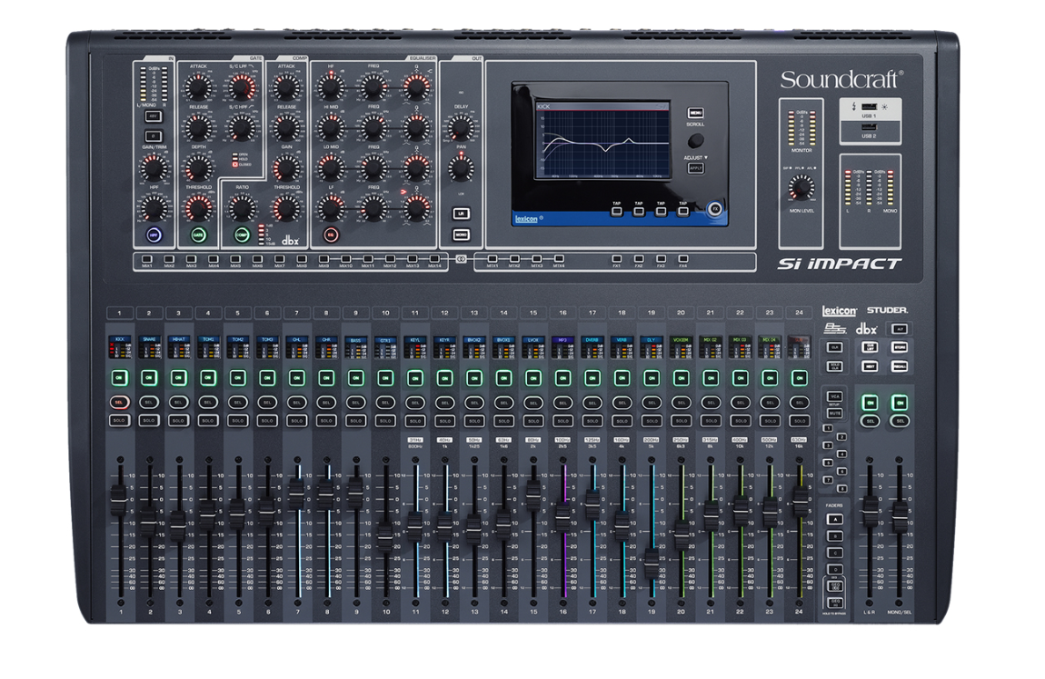This screenshot has width=1045, height=679.
Task: Click the GAIN/TRIM input knob
Action: coord(154,167)
